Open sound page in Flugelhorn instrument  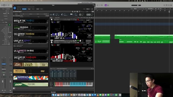[85, 45]
